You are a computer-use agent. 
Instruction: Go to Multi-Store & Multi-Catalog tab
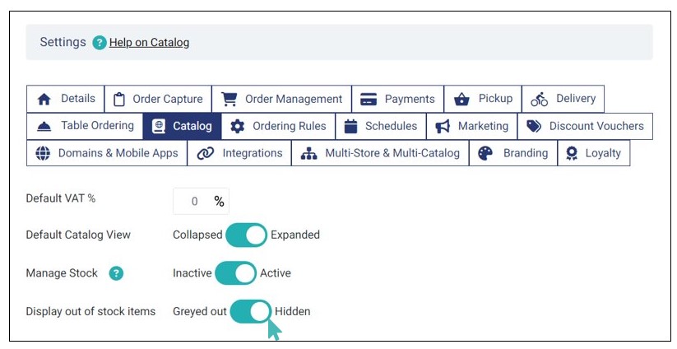click(x=380, y=153)
